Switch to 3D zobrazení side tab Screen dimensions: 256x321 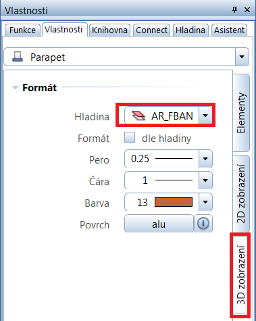[240, 274]
